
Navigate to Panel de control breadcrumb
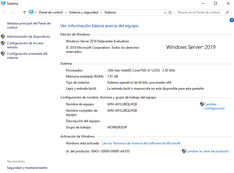[51, 12]
